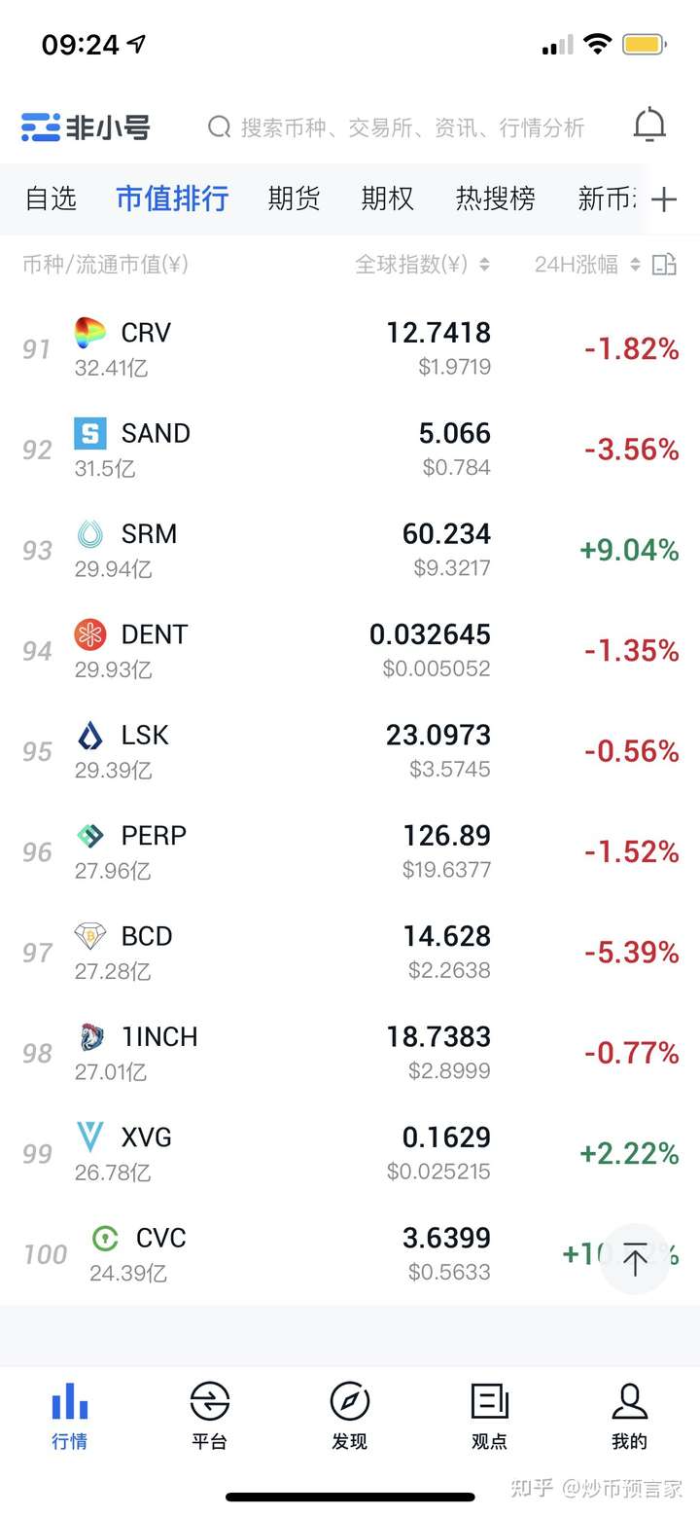The height and width of the screenshot is (1516, 700).
Task: Tap the 非小号 app logo
Action: coord(87,127)
